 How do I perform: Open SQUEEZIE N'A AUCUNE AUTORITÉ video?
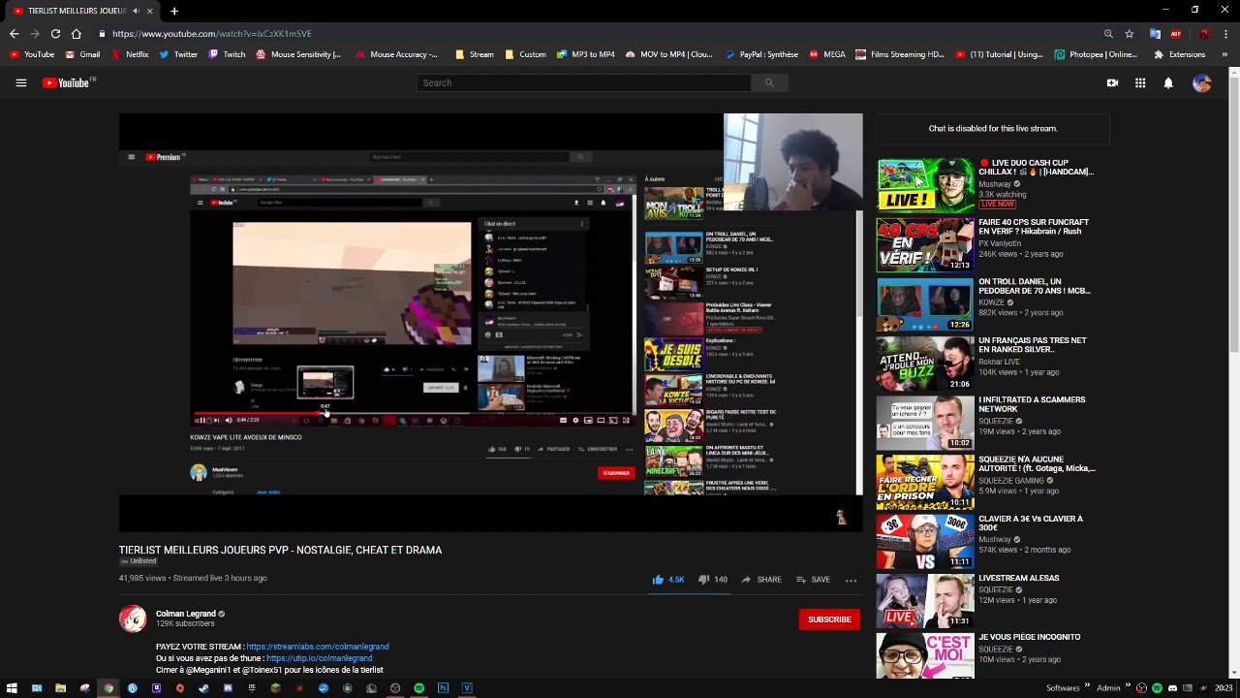pos(1037,463)
